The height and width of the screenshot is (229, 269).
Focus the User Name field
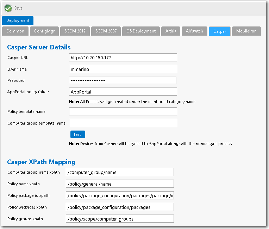tap(123, 69)
